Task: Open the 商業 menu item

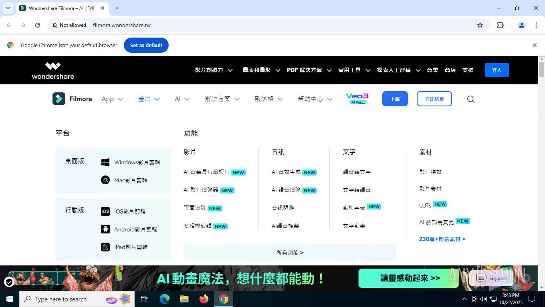Action: tap(432, 70)
